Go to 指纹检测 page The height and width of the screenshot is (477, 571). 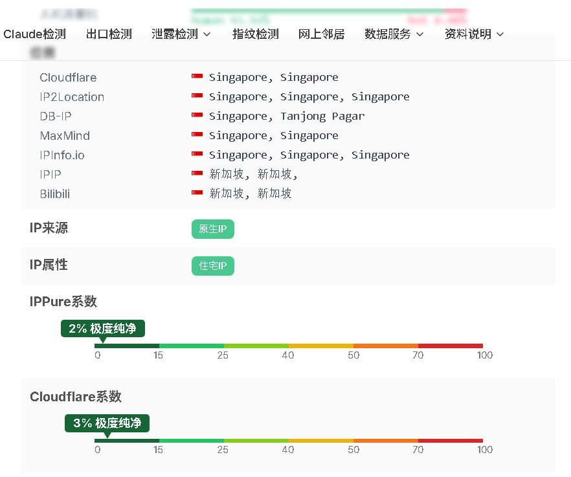coord(256,34)
